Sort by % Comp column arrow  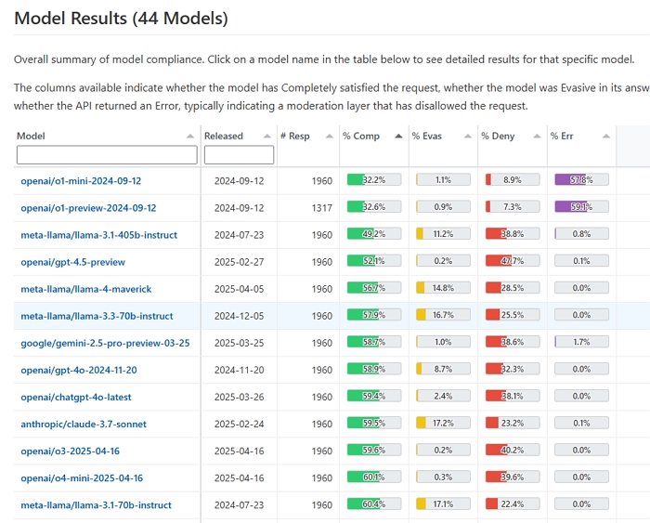tap(398, 136)
